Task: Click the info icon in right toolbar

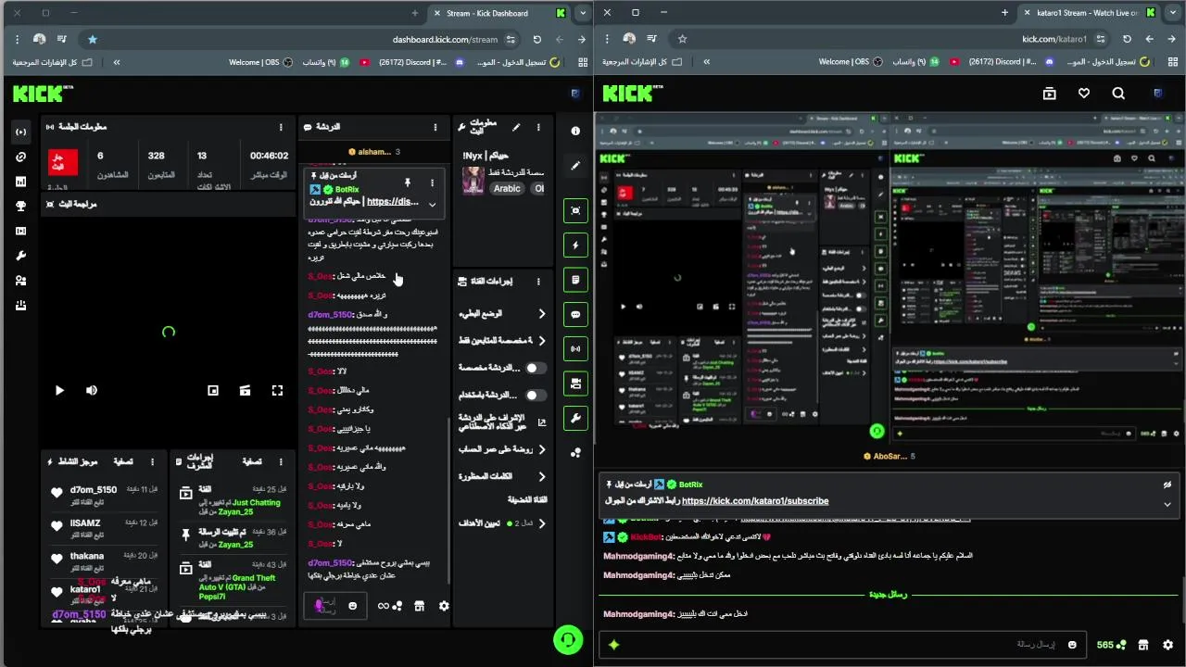Action: [x=575, y=132]
